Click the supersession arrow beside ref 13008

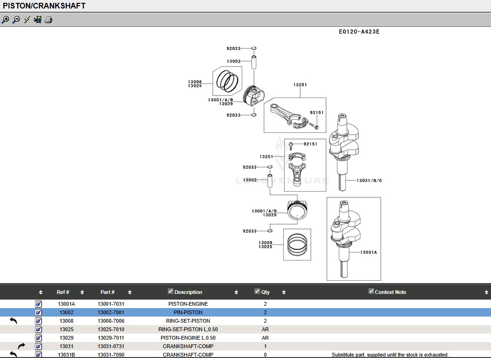[13, 321]
